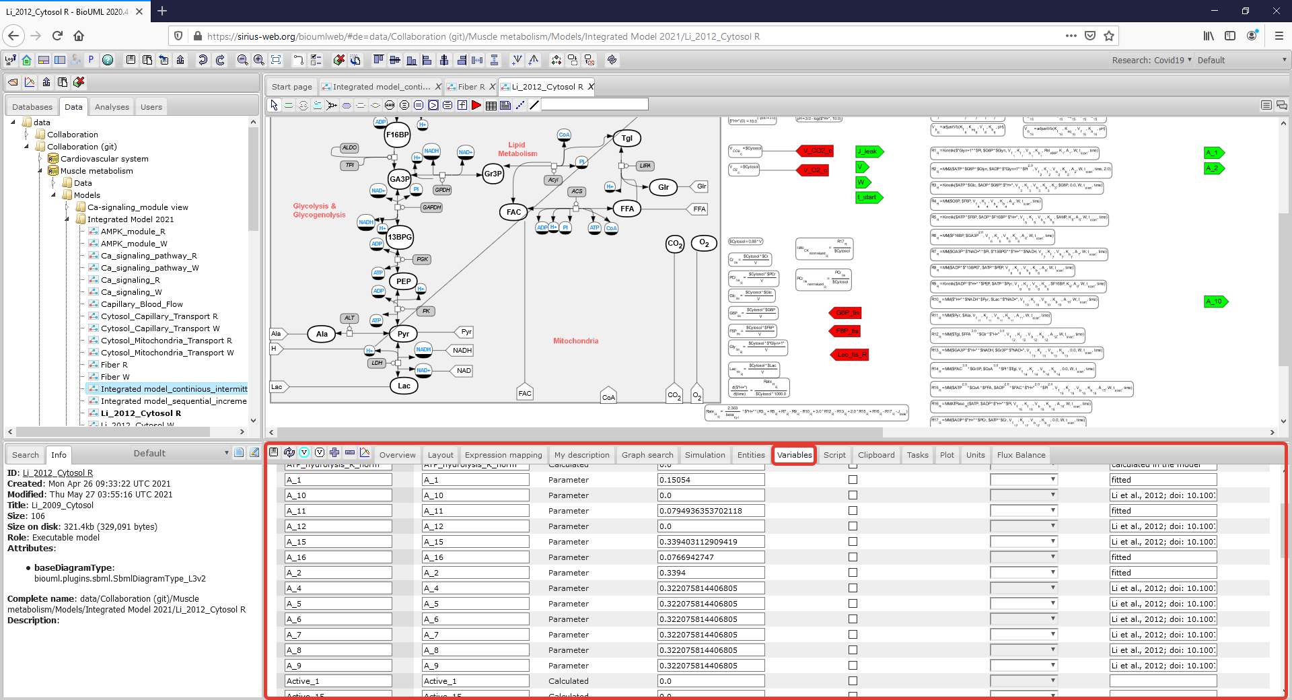Toggle checkbox in A_11 row
1292x700 pixels.
pyautogui.click(x=853, y=511)
